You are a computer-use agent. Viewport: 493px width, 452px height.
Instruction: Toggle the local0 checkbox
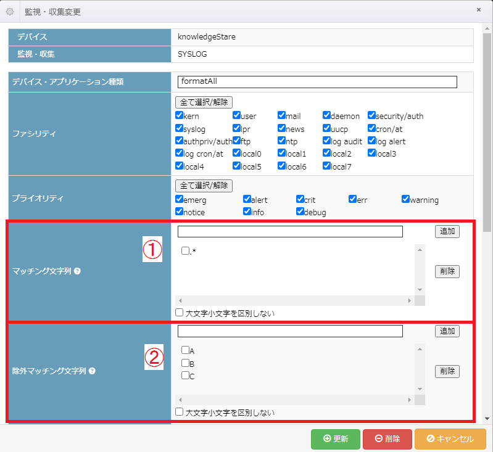[237, 153]
